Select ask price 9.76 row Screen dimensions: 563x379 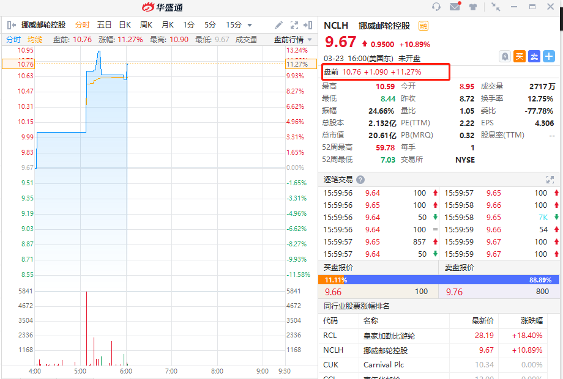point(499,292)
